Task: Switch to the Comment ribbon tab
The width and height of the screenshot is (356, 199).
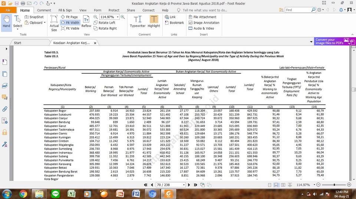Action: tap(44, 10)
